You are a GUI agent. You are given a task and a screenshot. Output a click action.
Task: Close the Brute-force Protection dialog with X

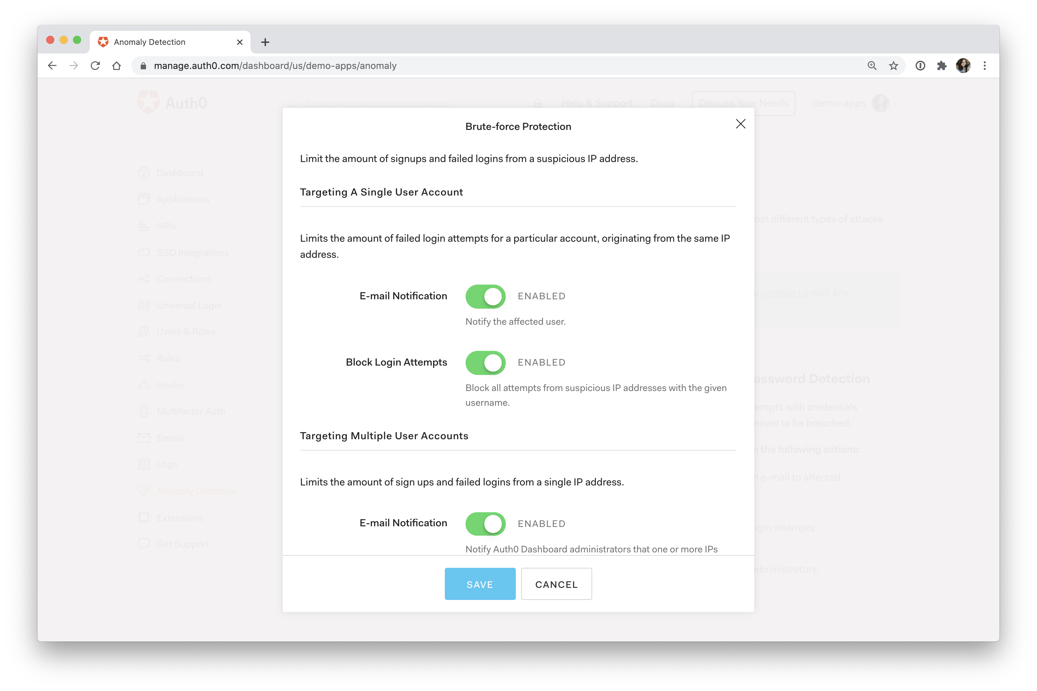tap(740, 124)
